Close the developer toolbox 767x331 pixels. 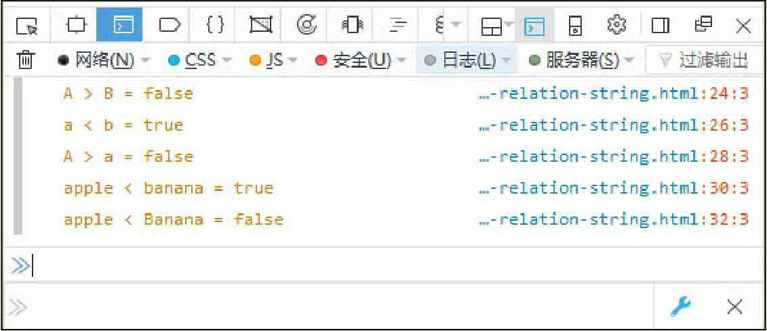[x=743, y=26]
